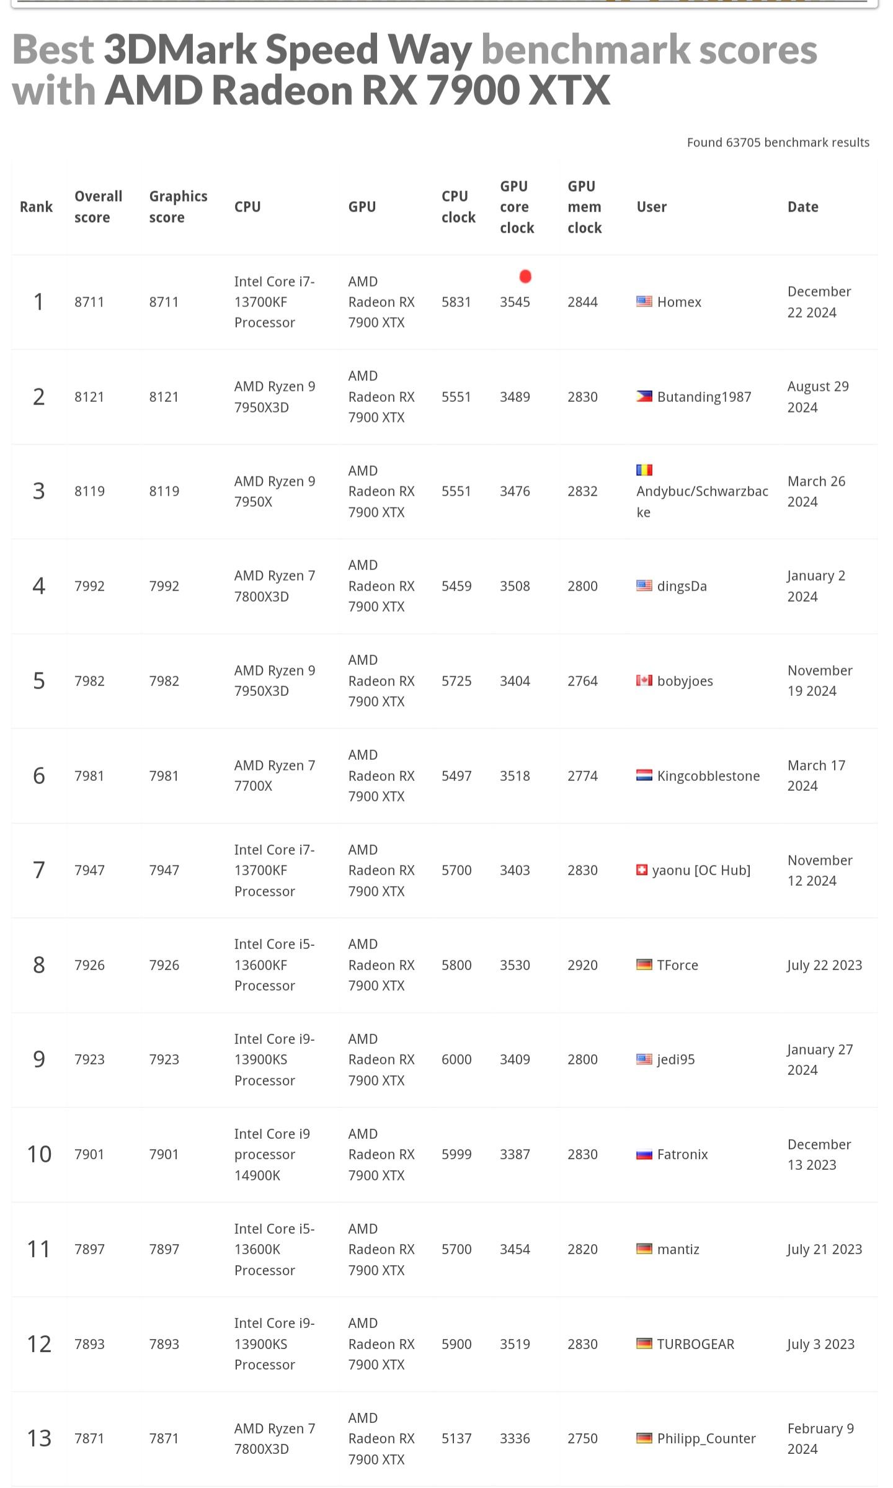Screen dimensions: 893x1488
Task: Click the Date column header
Action: [x=802, y=207]
